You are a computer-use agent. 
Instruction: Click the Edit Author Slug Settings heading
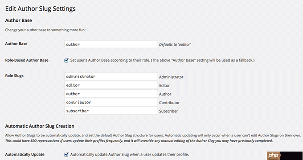40,9
